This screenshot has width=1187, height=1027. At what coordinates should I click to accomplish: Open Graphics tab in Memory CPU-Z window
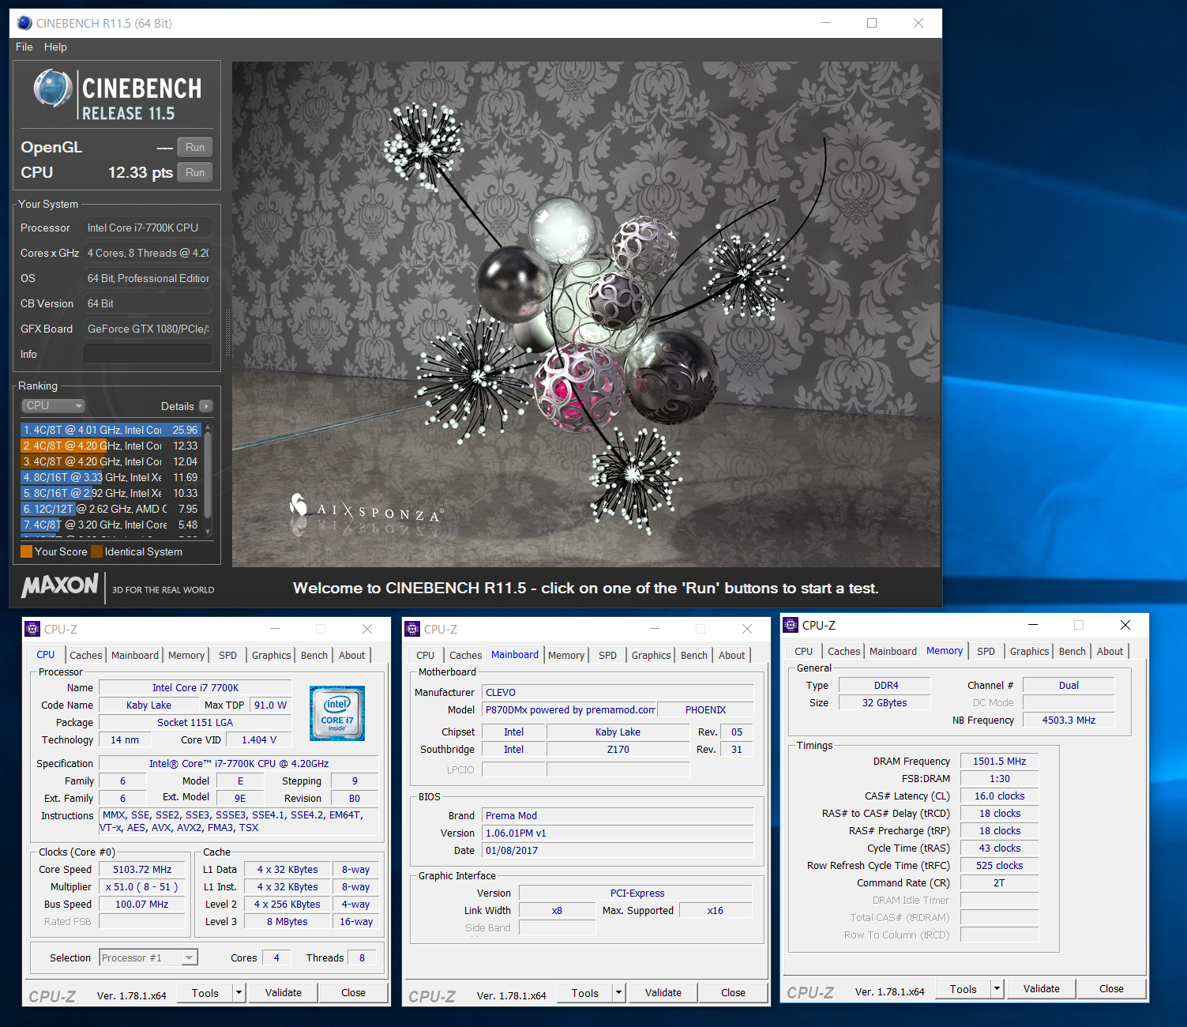coord(1029,651)
